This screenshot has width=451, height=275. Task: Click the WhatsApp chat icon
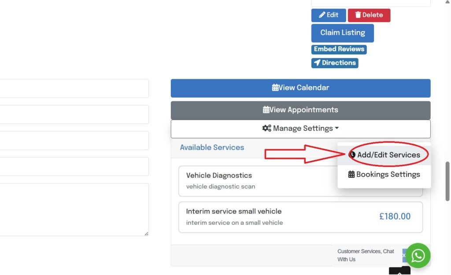[418, 256]
